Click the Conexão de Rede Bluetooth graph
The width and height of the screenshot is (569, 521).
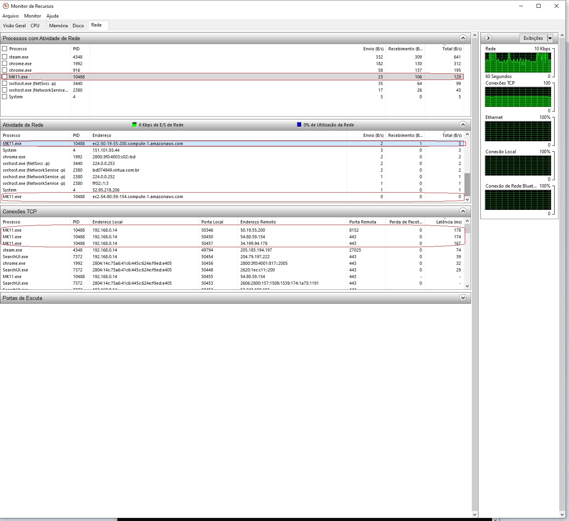click(518, 200)
